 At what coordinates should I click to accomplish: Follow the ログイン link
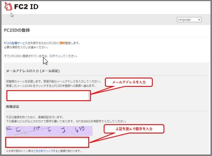click(55, 56)
